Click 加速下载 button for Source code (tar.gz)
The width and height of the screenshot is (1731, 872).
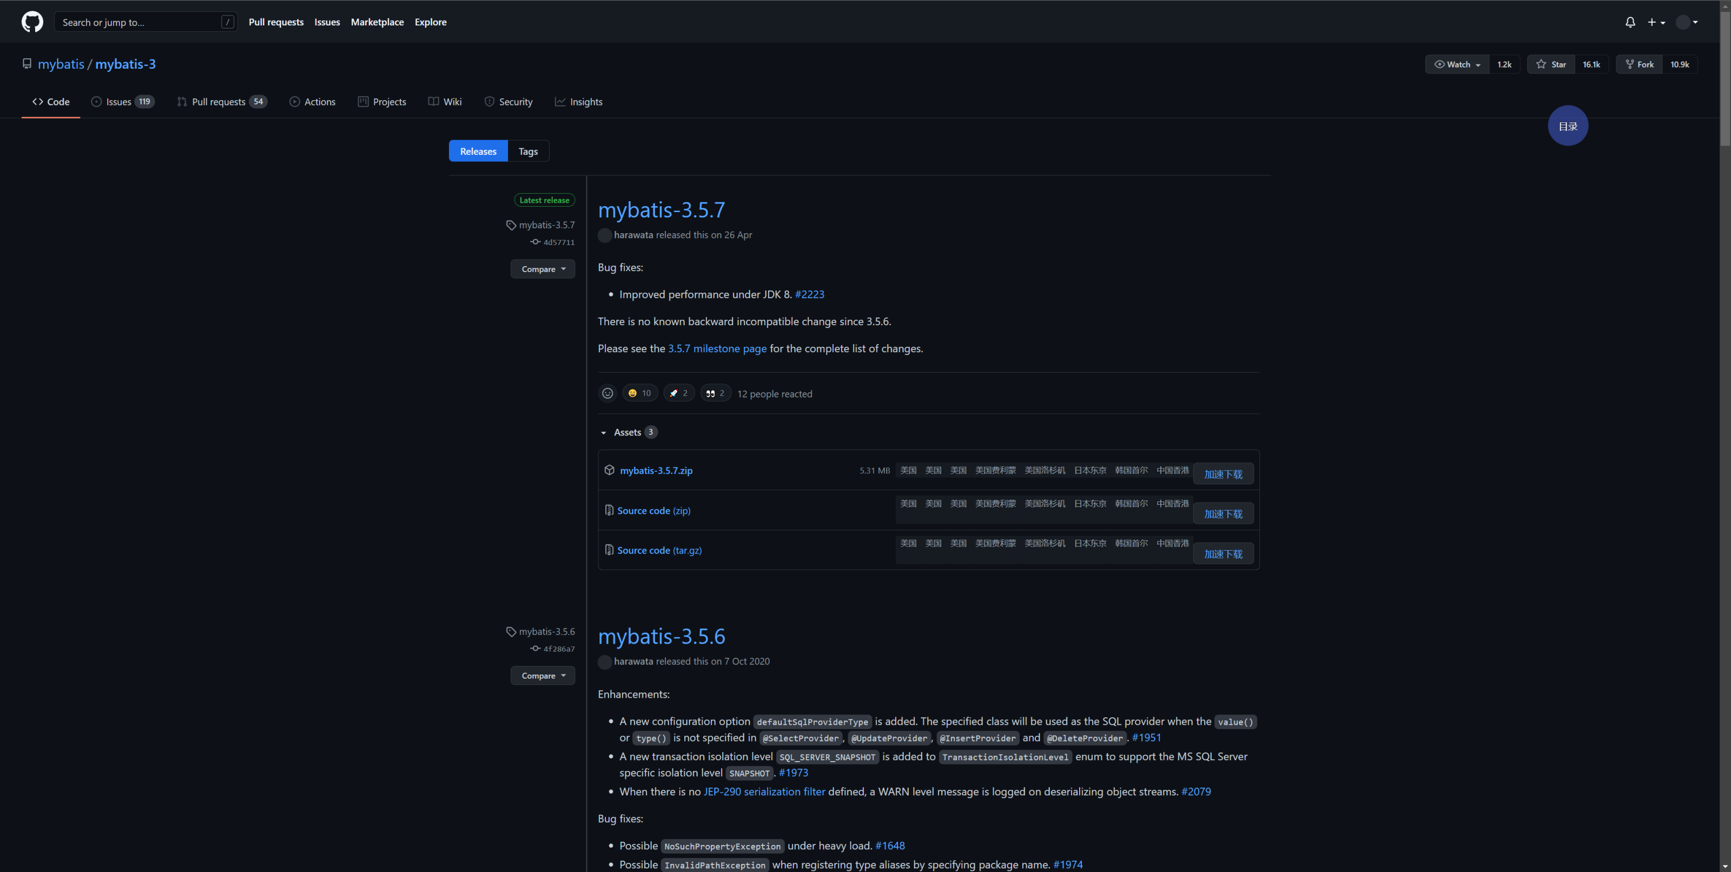[x=1223, y=554]
